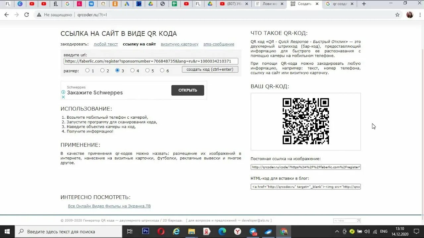Click inside the faberlic URL input field

[x=151, y=61]
